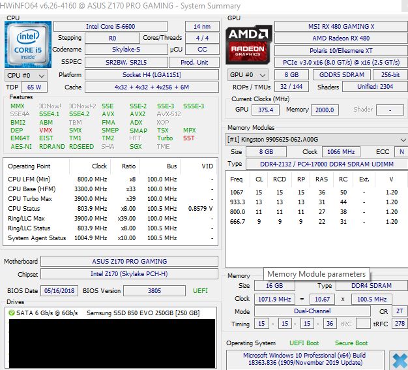Click the Dual-Channel mode field
Screen dimensions: 408x370
click(x=312, y=311)
